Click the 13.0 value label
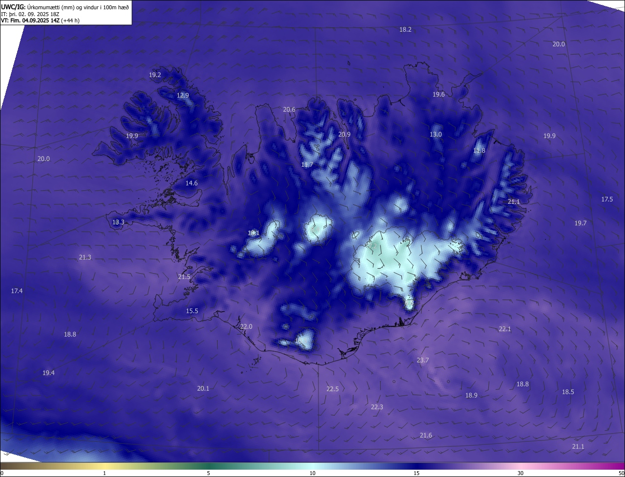 tap(436, 134)
